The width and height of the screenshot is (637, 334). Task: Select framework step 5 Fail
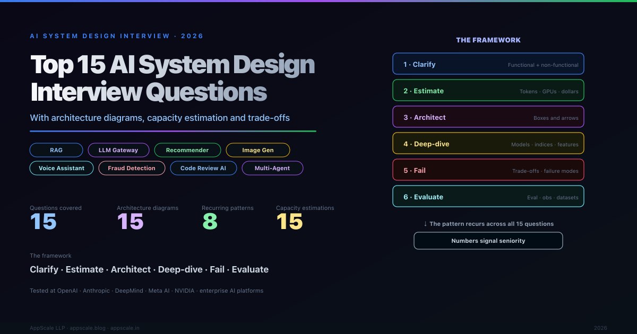point(488,170)
